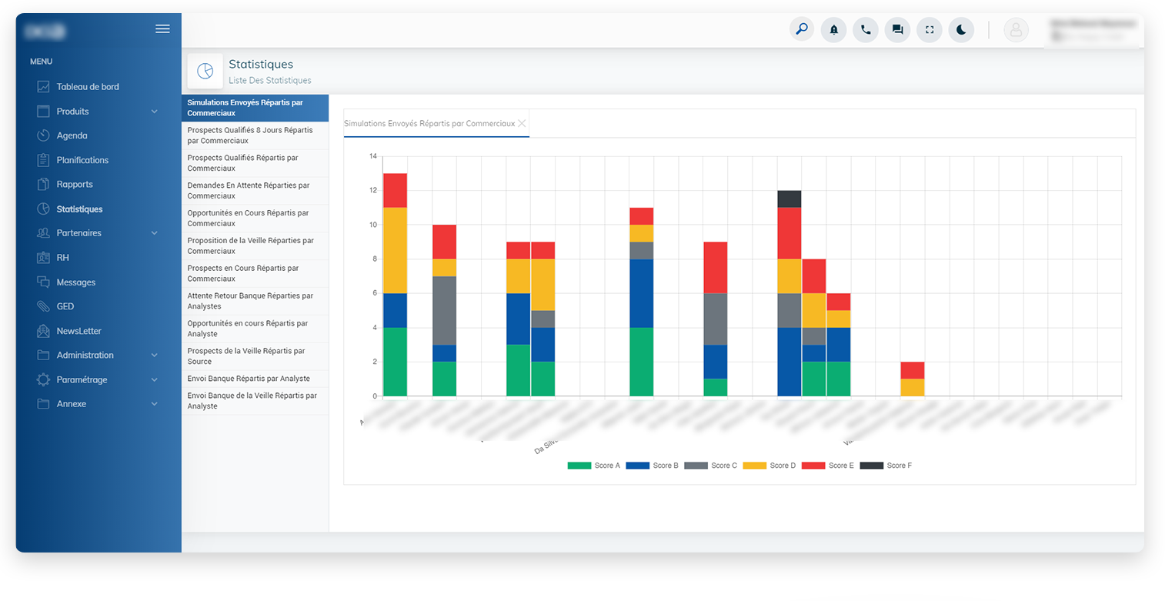Expand the Partenaires menu
The image size is (1165, 601).
click(x=78, y=233)
